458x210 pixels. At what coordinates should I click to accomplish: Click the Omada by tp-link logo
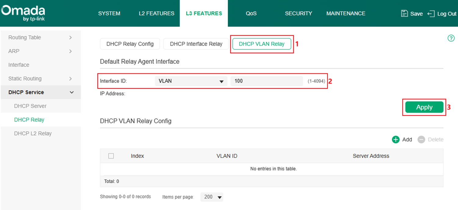click(x=23, y=13)
